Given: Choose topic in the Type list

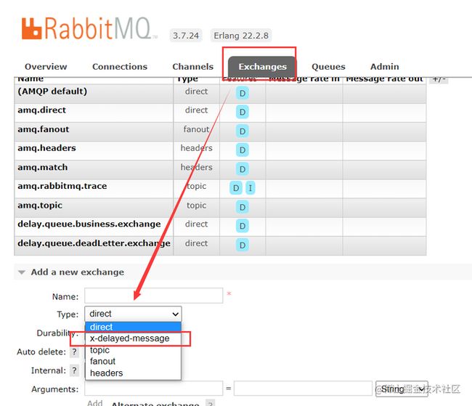Looking at the screenshot, I should coord(133,350).
